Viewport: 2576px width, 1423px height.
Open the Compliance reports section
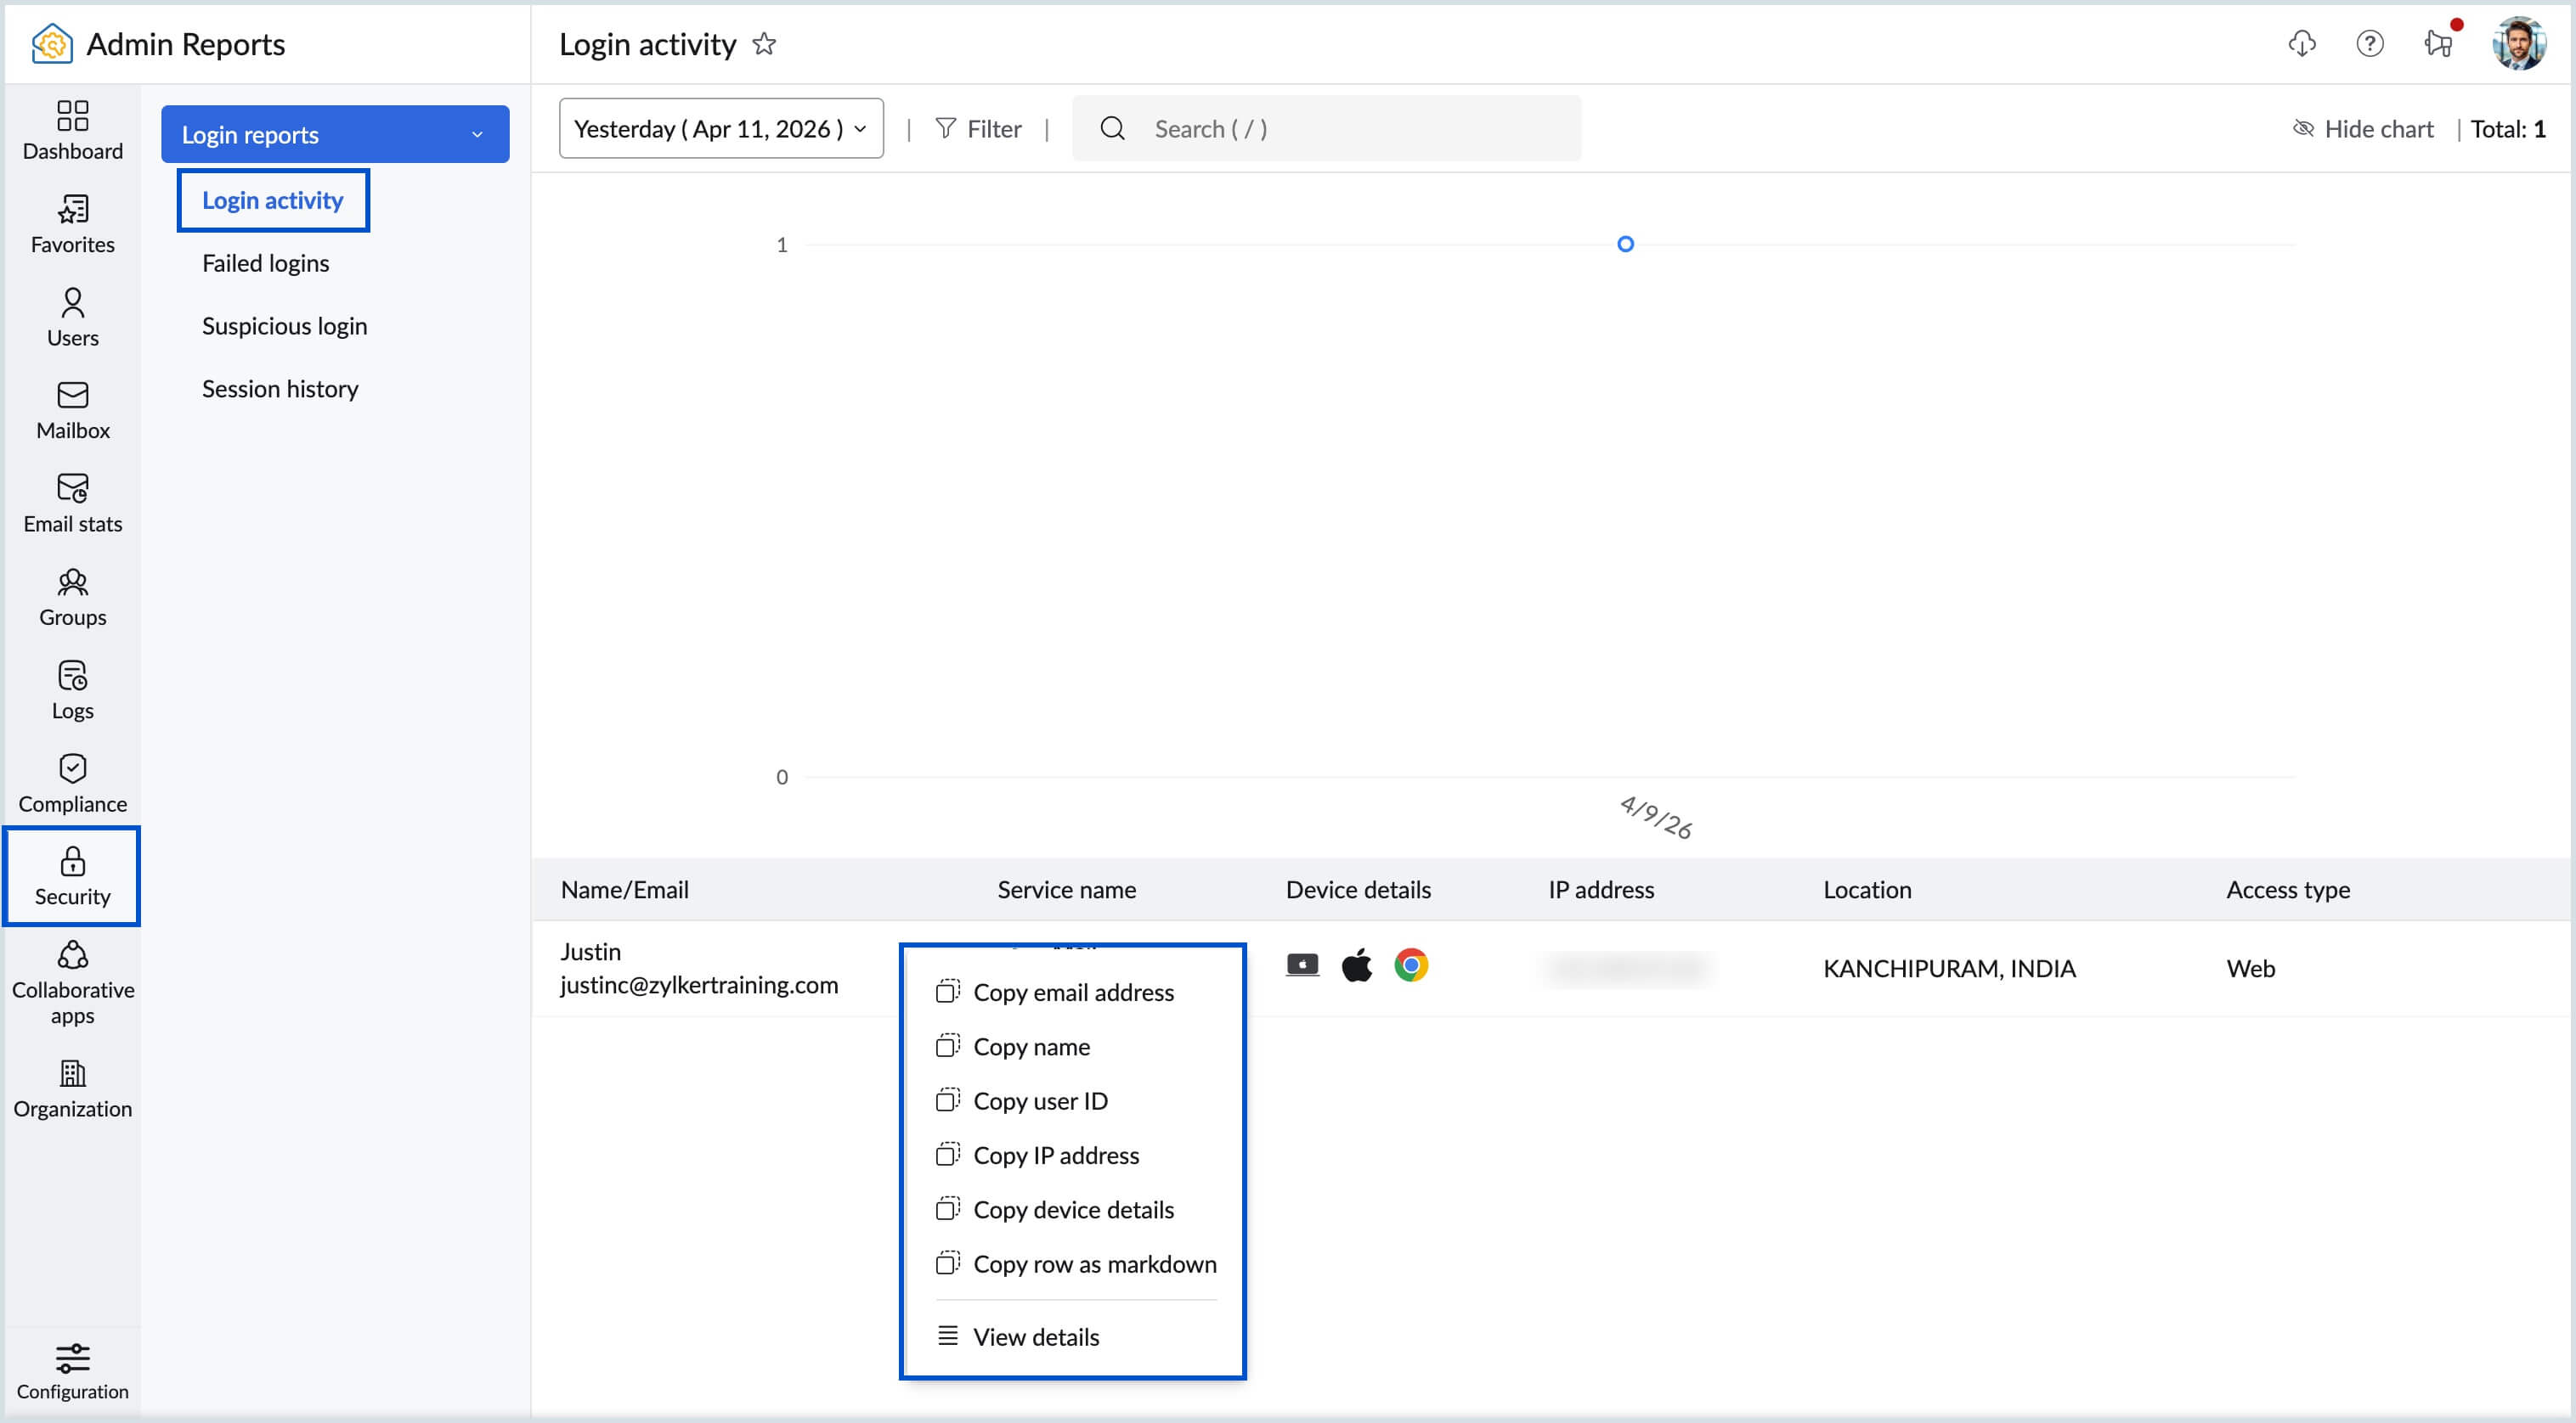click(x=72, y=784)
